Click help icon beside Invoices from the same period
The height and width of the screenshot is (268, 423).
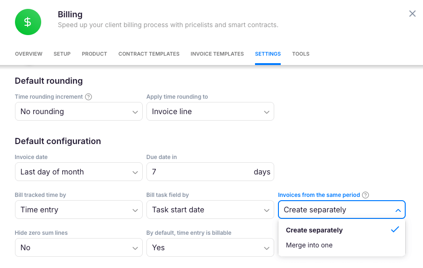coord(365,195)
